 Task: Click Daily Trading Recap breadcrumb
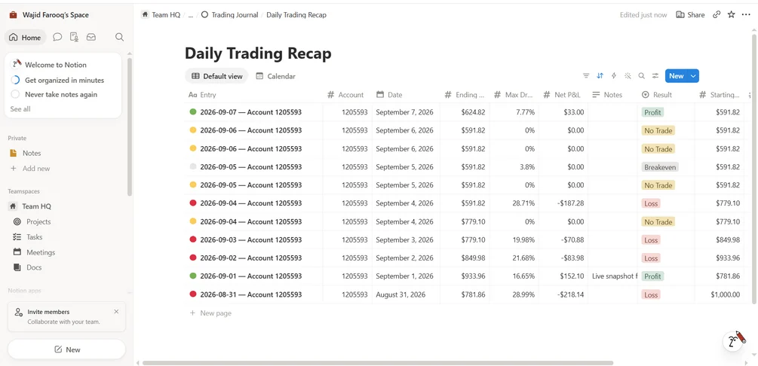tap(296, 15)
